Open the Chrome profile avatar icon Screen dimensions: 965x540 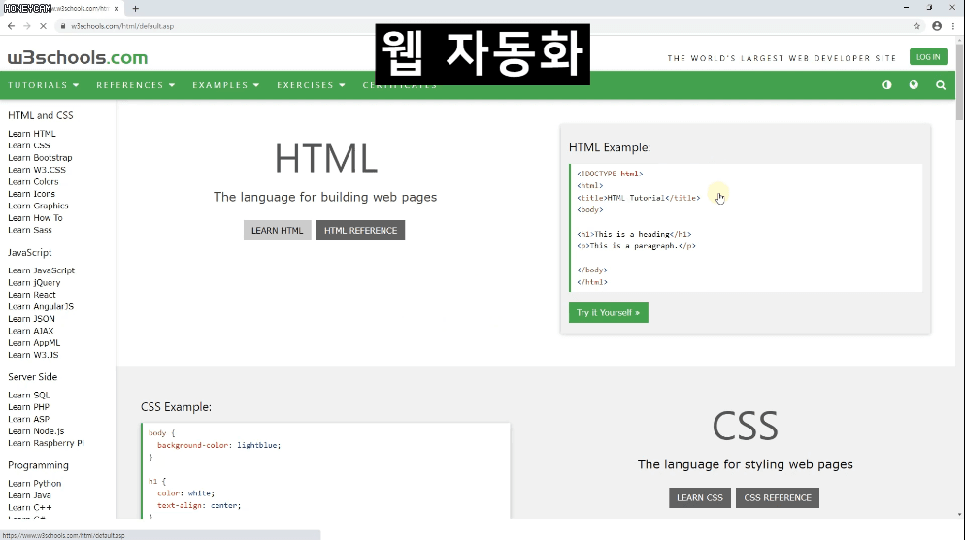click(937, 26)
